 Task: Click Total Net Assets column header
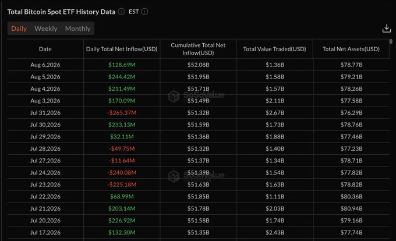pyautogui.click(x=351, y=49)
